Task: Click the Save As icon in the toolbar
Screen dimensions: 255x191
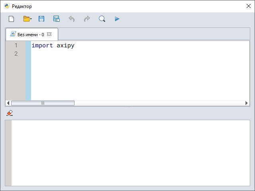Action: [x=57, y=19]
